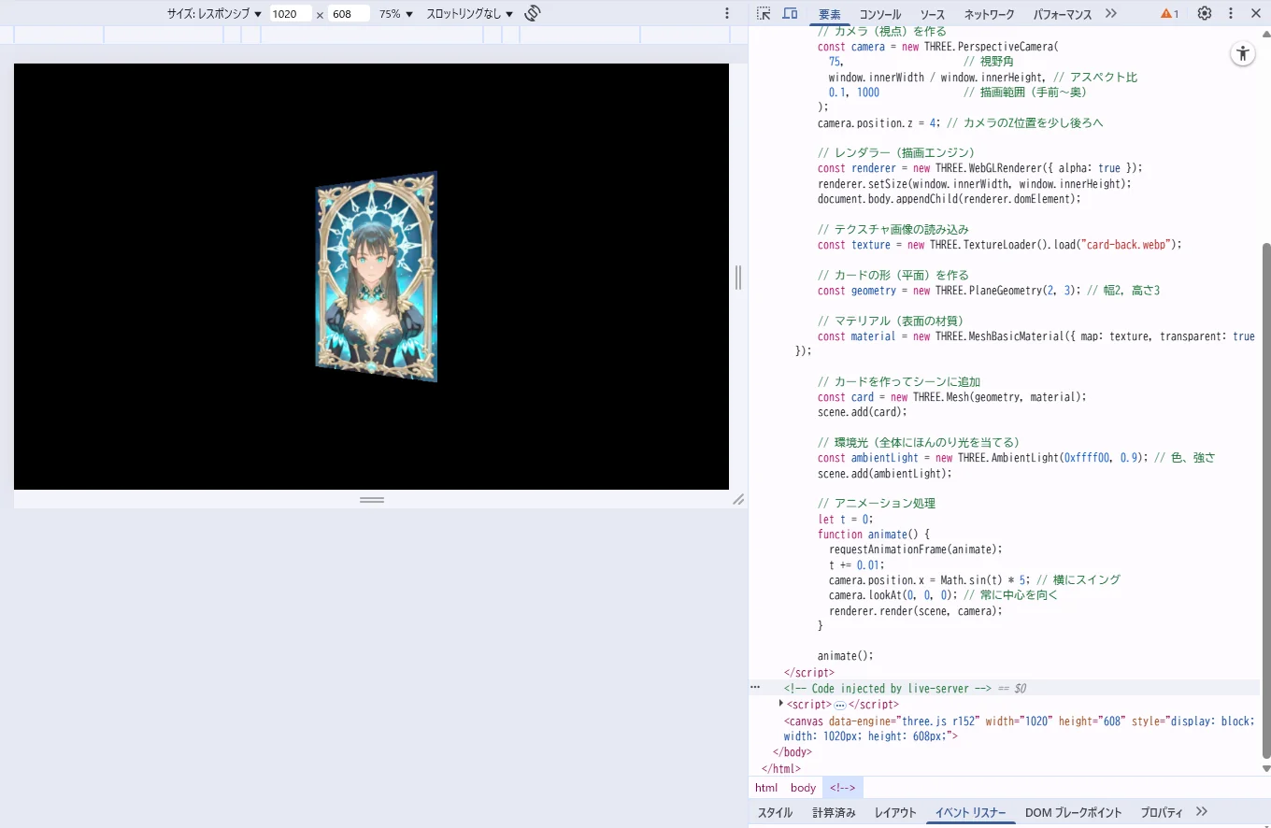This screenshot has width=1271, height=828.
Task: Open the スロットリングなし throttling dropdown
Action: coord(469,14)
